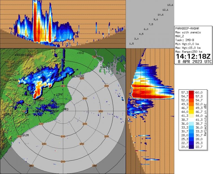Click the KKD station marker
Image resolution: width=213 pixels, height=174 pixels.
point(78,52)
